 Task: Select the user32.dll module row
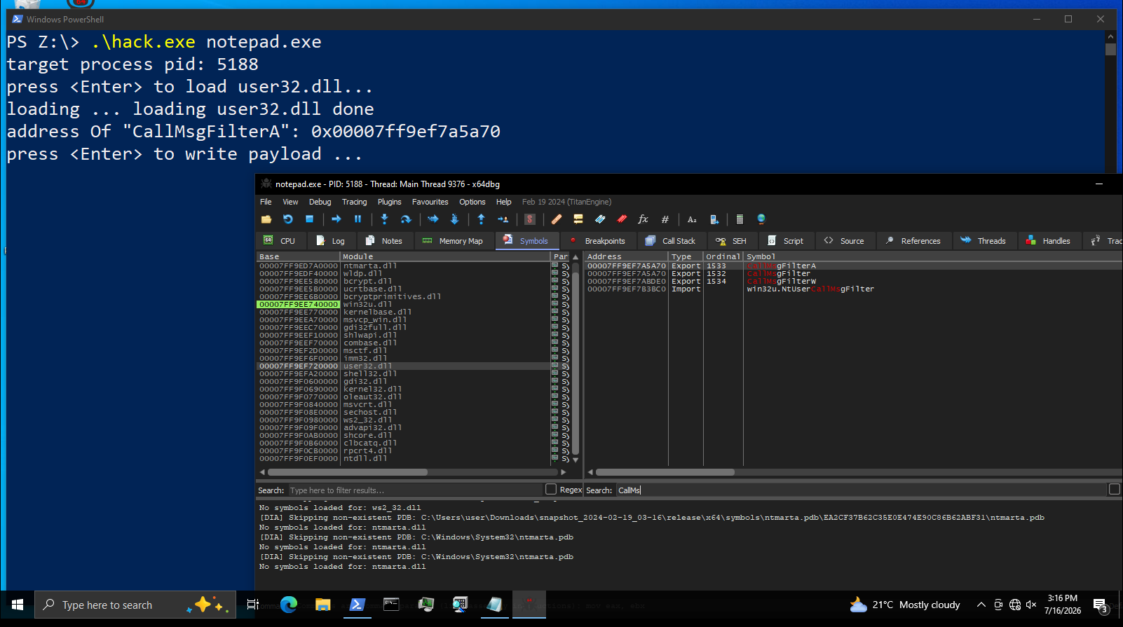[x=404, y=366]
